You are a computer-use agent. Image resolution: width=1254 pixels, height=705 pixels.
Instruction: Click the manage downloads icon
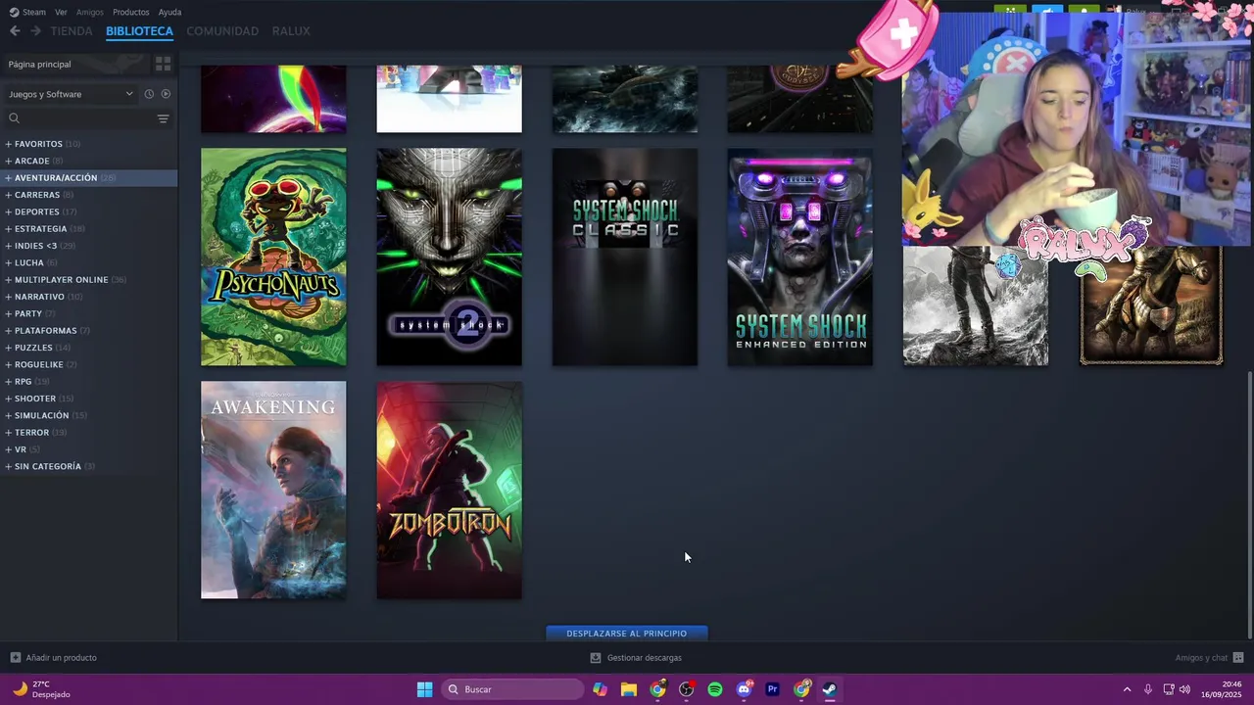(595, 657)
